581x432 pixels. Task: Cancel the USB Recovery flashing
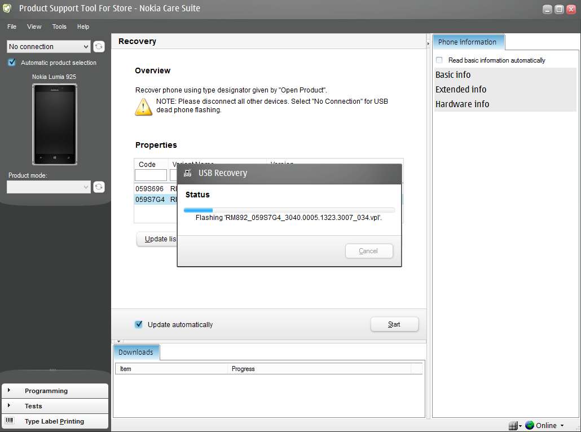pos(369,251)
